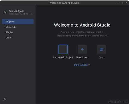The width and height of the screenshot is (129, 104).
Task: Click the New Project label
Action: click(82, 57)
